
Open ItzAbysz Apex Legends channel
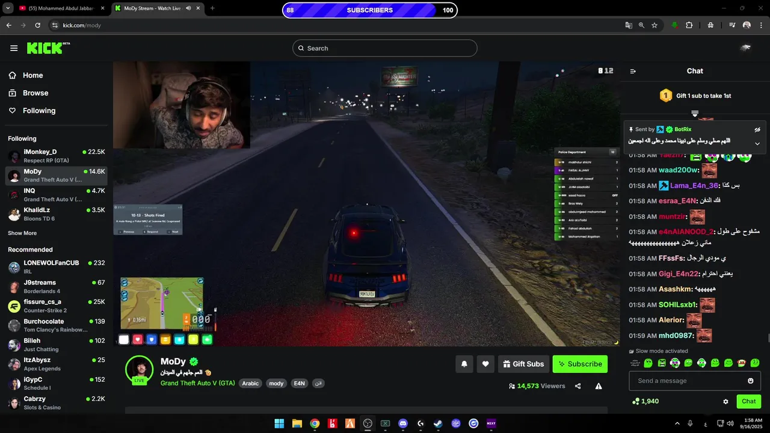[x=57, y=364]
